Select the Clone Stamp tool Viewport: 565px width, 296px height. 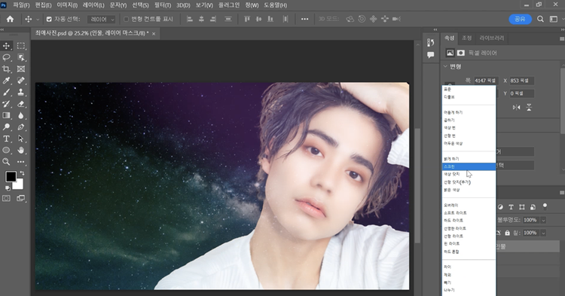tap(21, 92)
